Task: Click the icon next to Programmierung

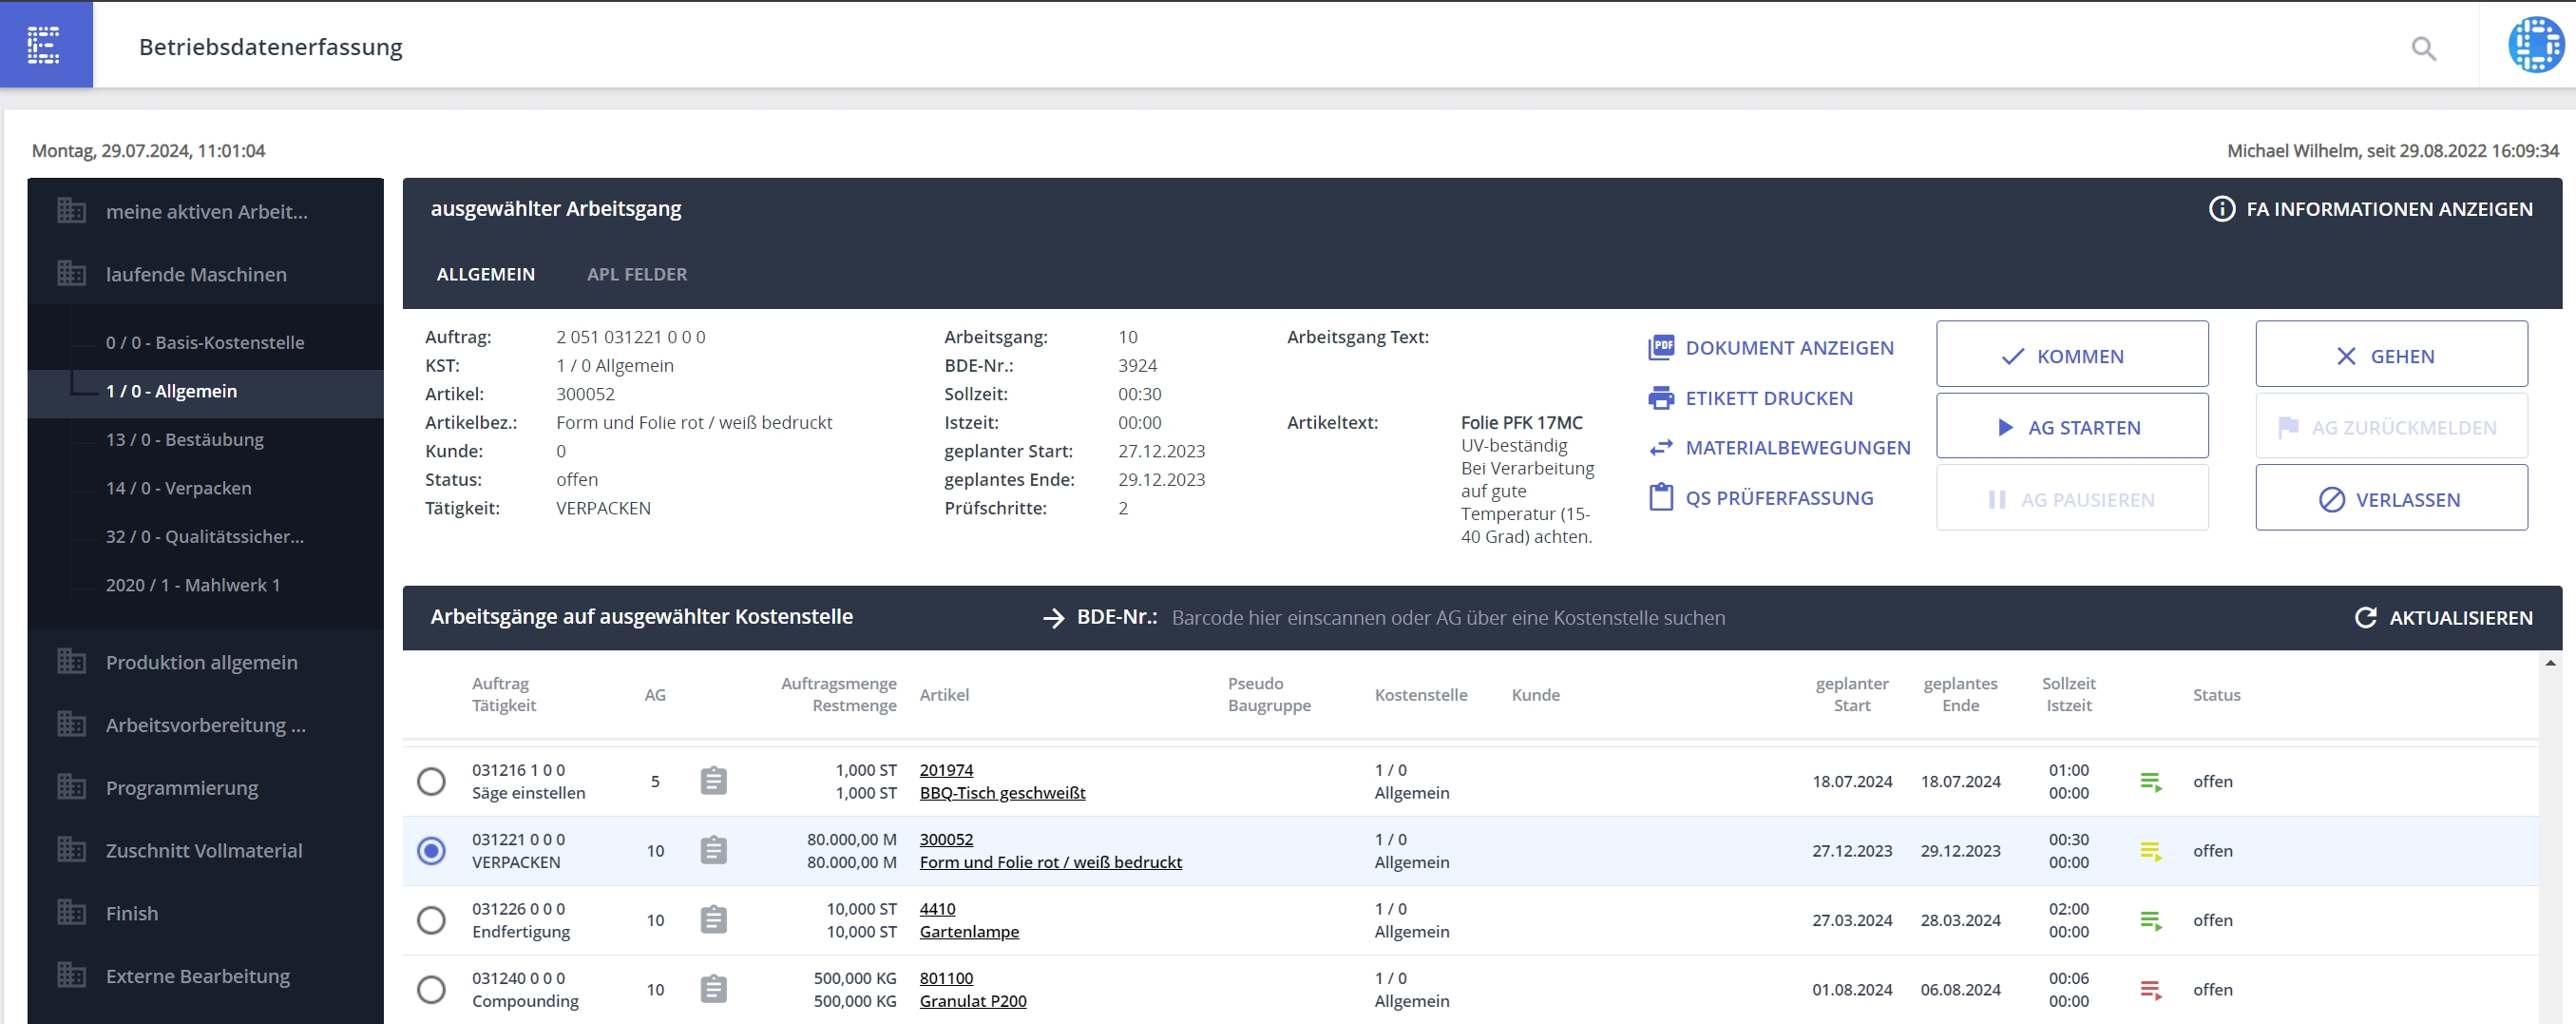Action: point(71,786)
